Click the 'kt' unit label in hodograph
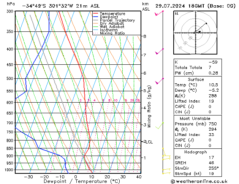This screenshot has width=239, height=184. click(177, 14)
